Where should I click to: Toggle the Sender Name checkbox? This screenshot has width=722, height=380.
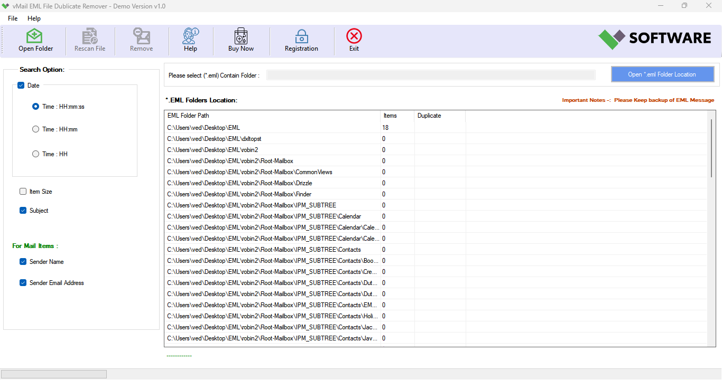(23, 262)
